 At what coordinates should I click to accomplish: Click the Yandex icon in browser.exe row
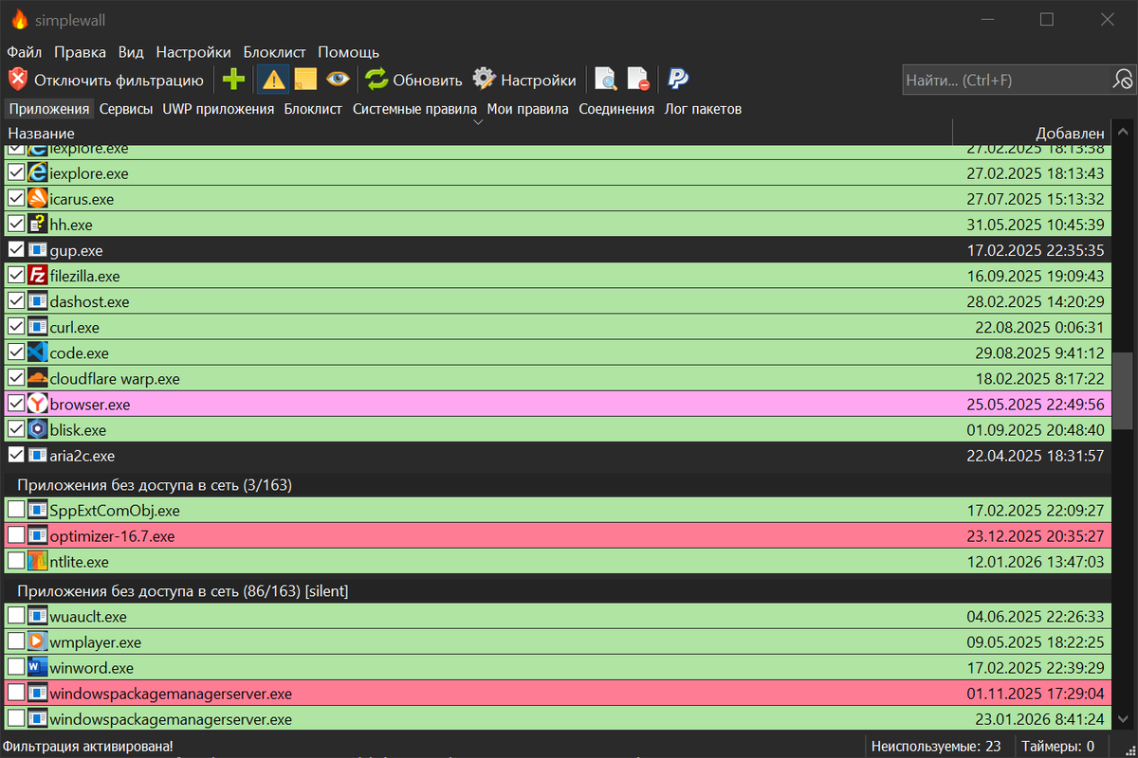click(38, 404)
